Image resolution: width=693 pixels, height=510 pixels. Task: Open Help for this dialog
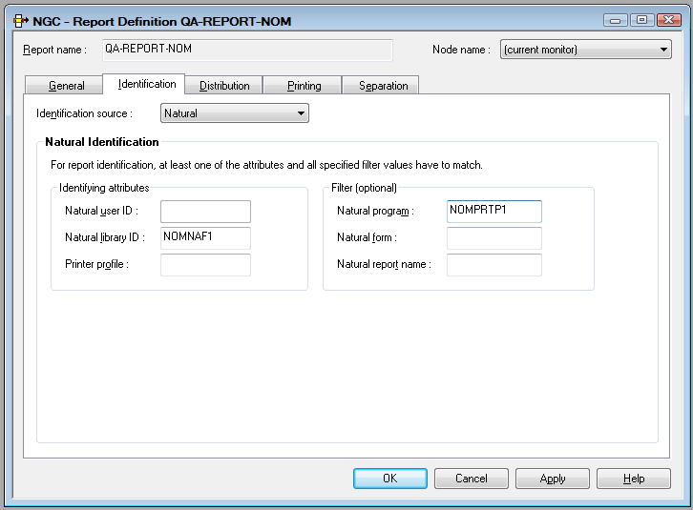click(633, 479)
